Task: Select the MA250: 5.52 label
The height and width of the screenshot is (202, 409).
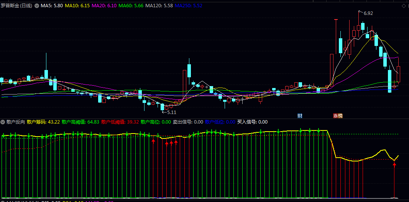Action: [189, 5]
